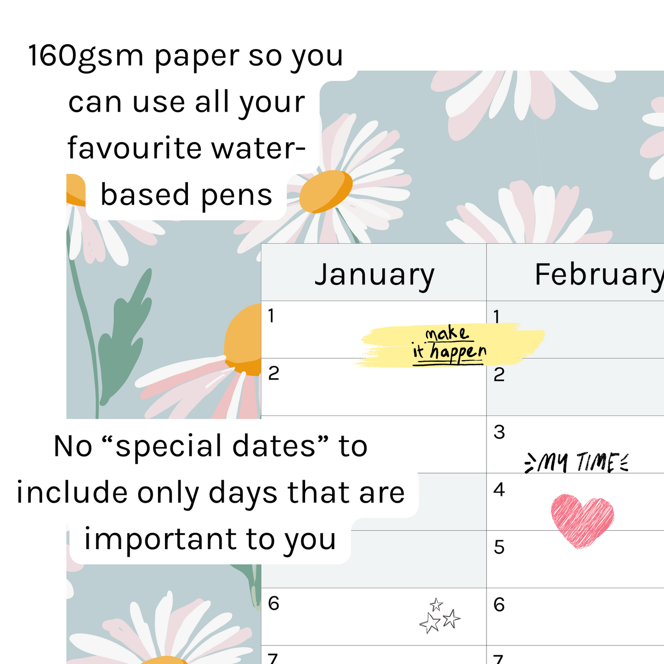Click the February 5 date number
The height and width of the screenshot is (664, 664).
pos(499,547)
